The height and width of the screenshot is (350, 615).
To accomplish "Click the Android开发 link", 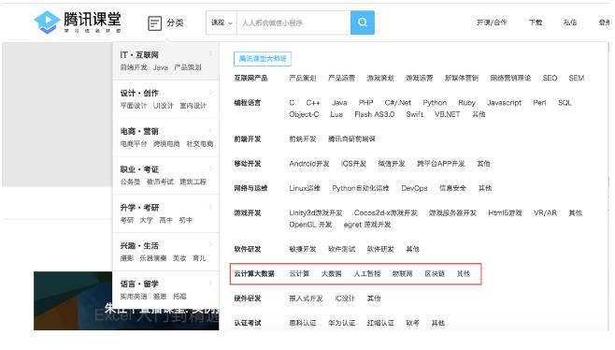I will pos(309,164).
